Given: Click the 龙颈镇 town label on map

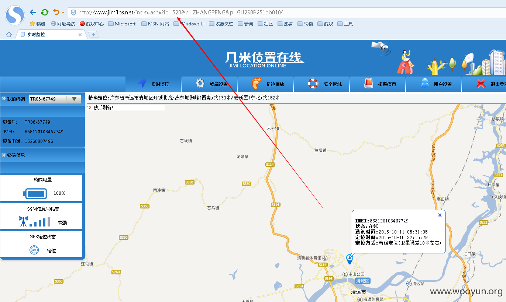Looking at the screenshot, I should [x=242, y=157].
